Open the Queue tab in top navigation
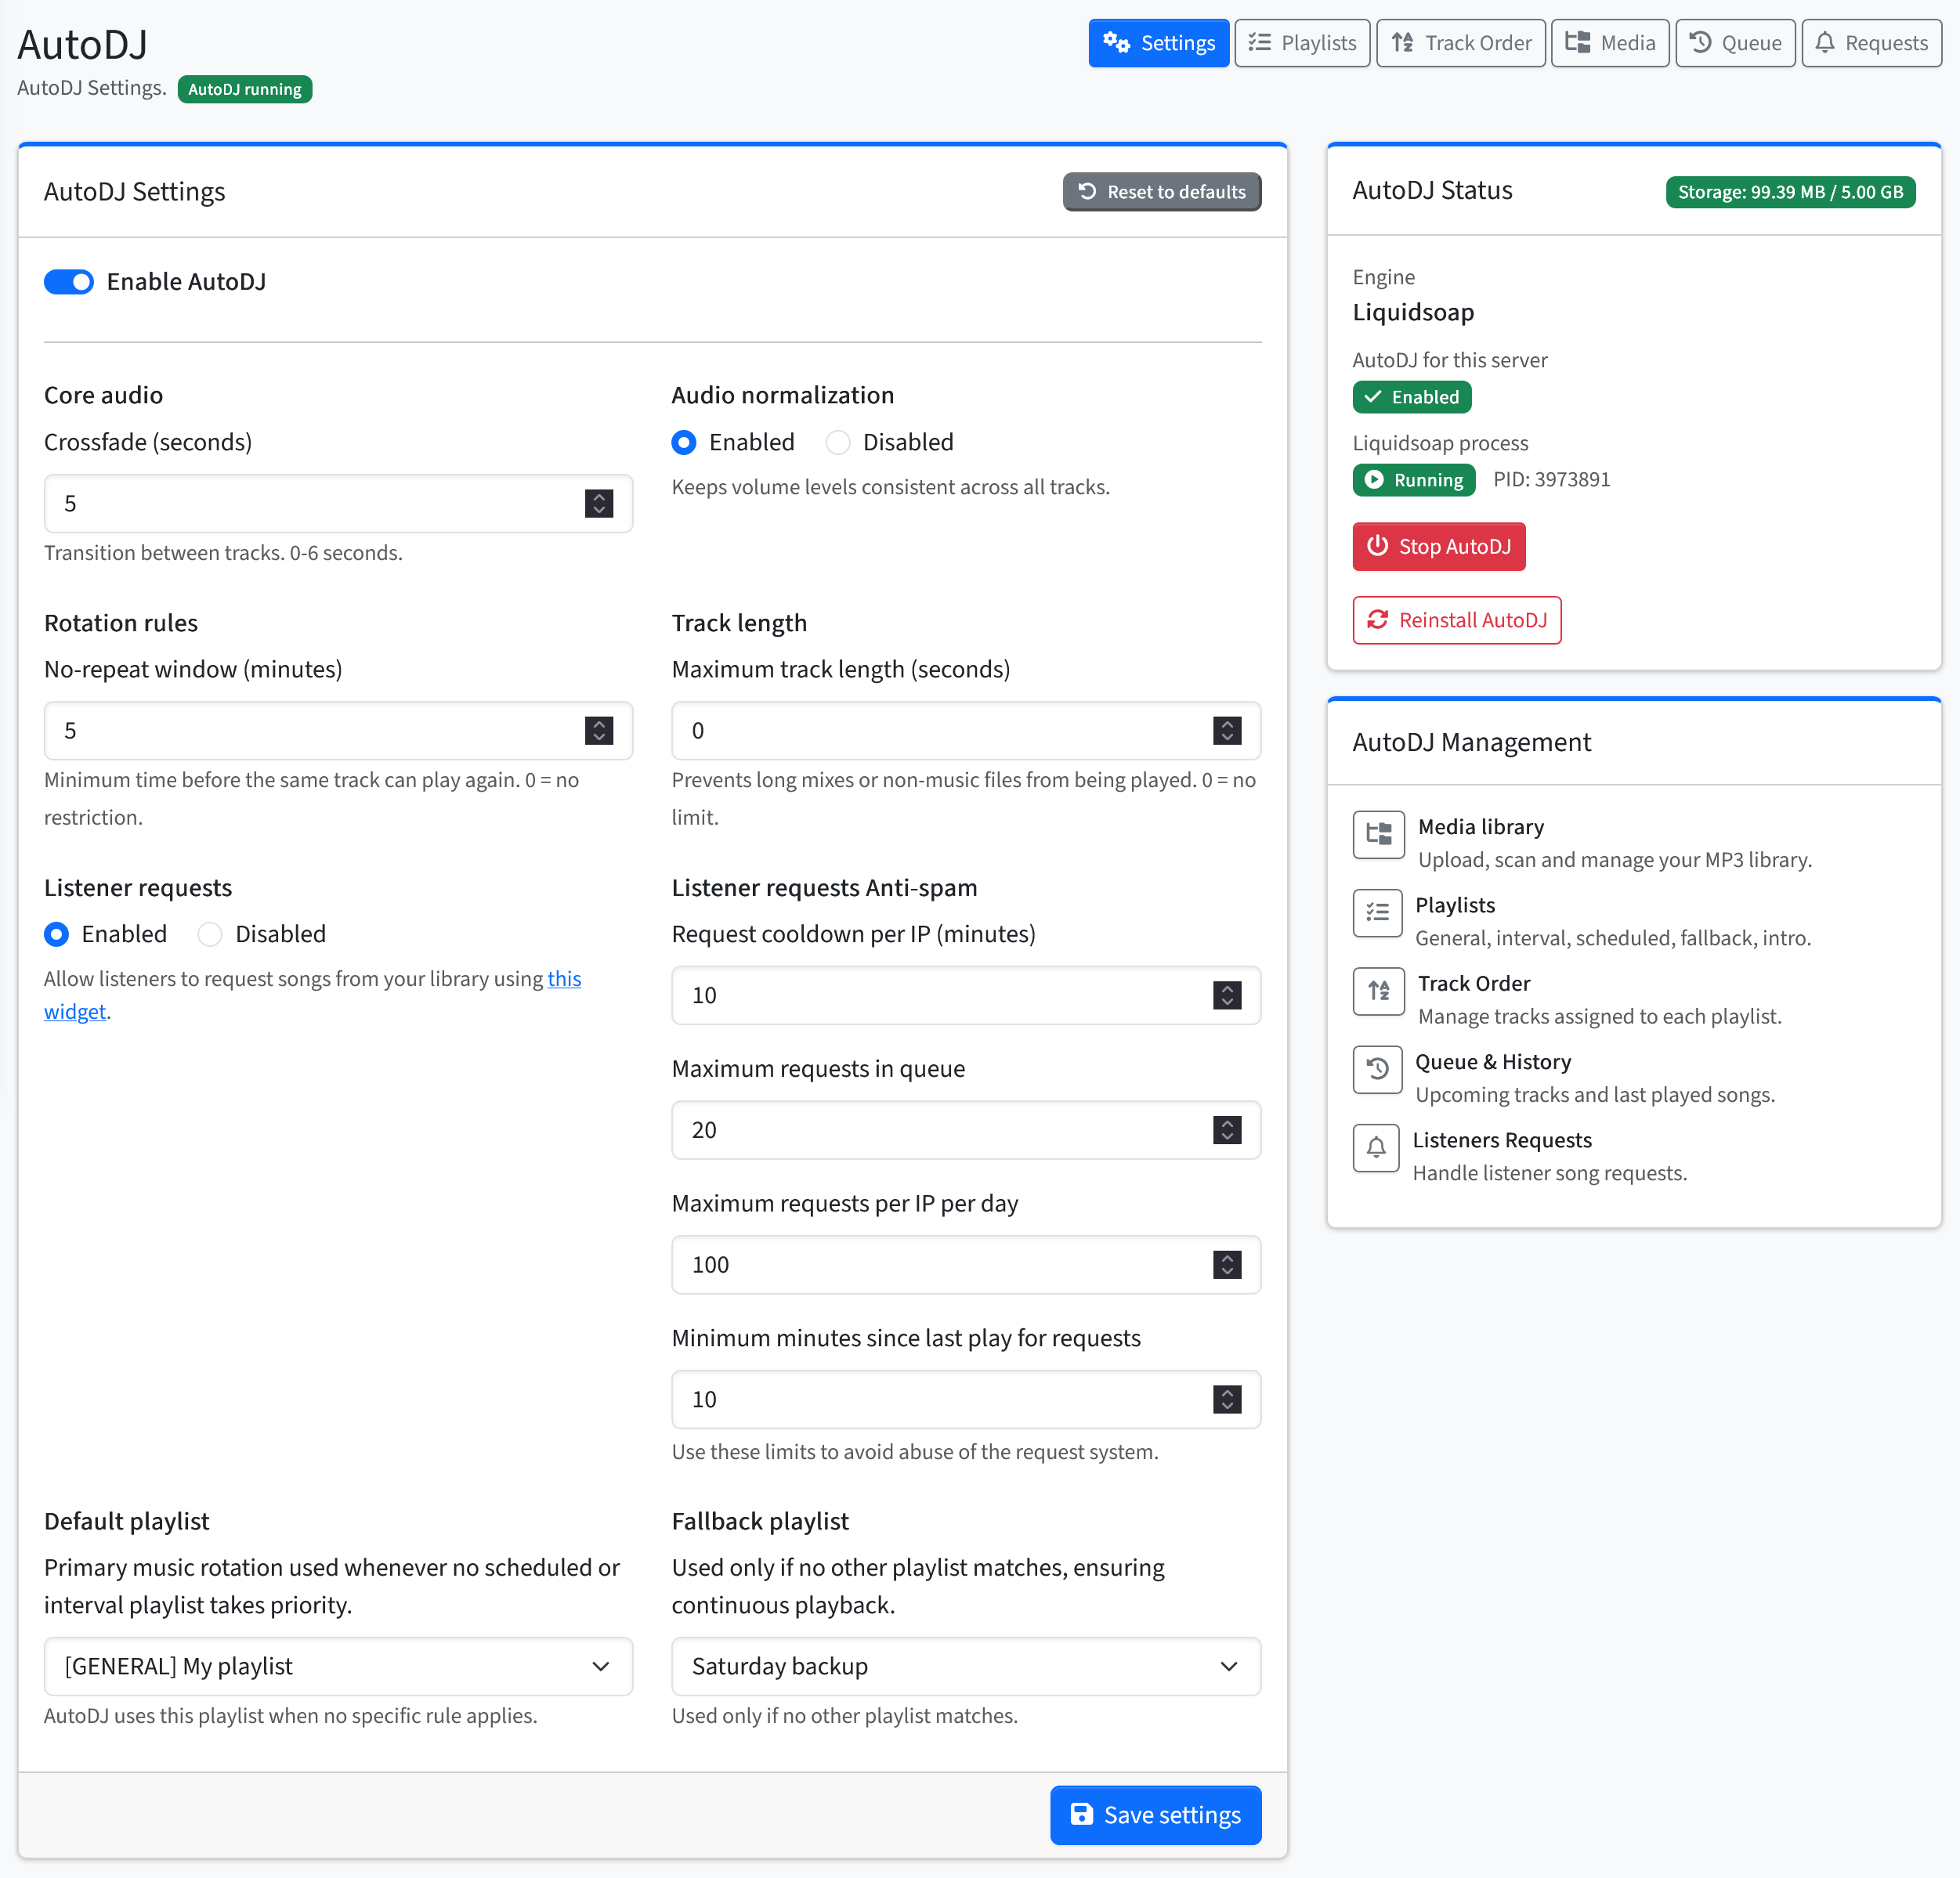This screenshot has height=1878, width=1960. pyautogui.click(x=1734, y=43)
